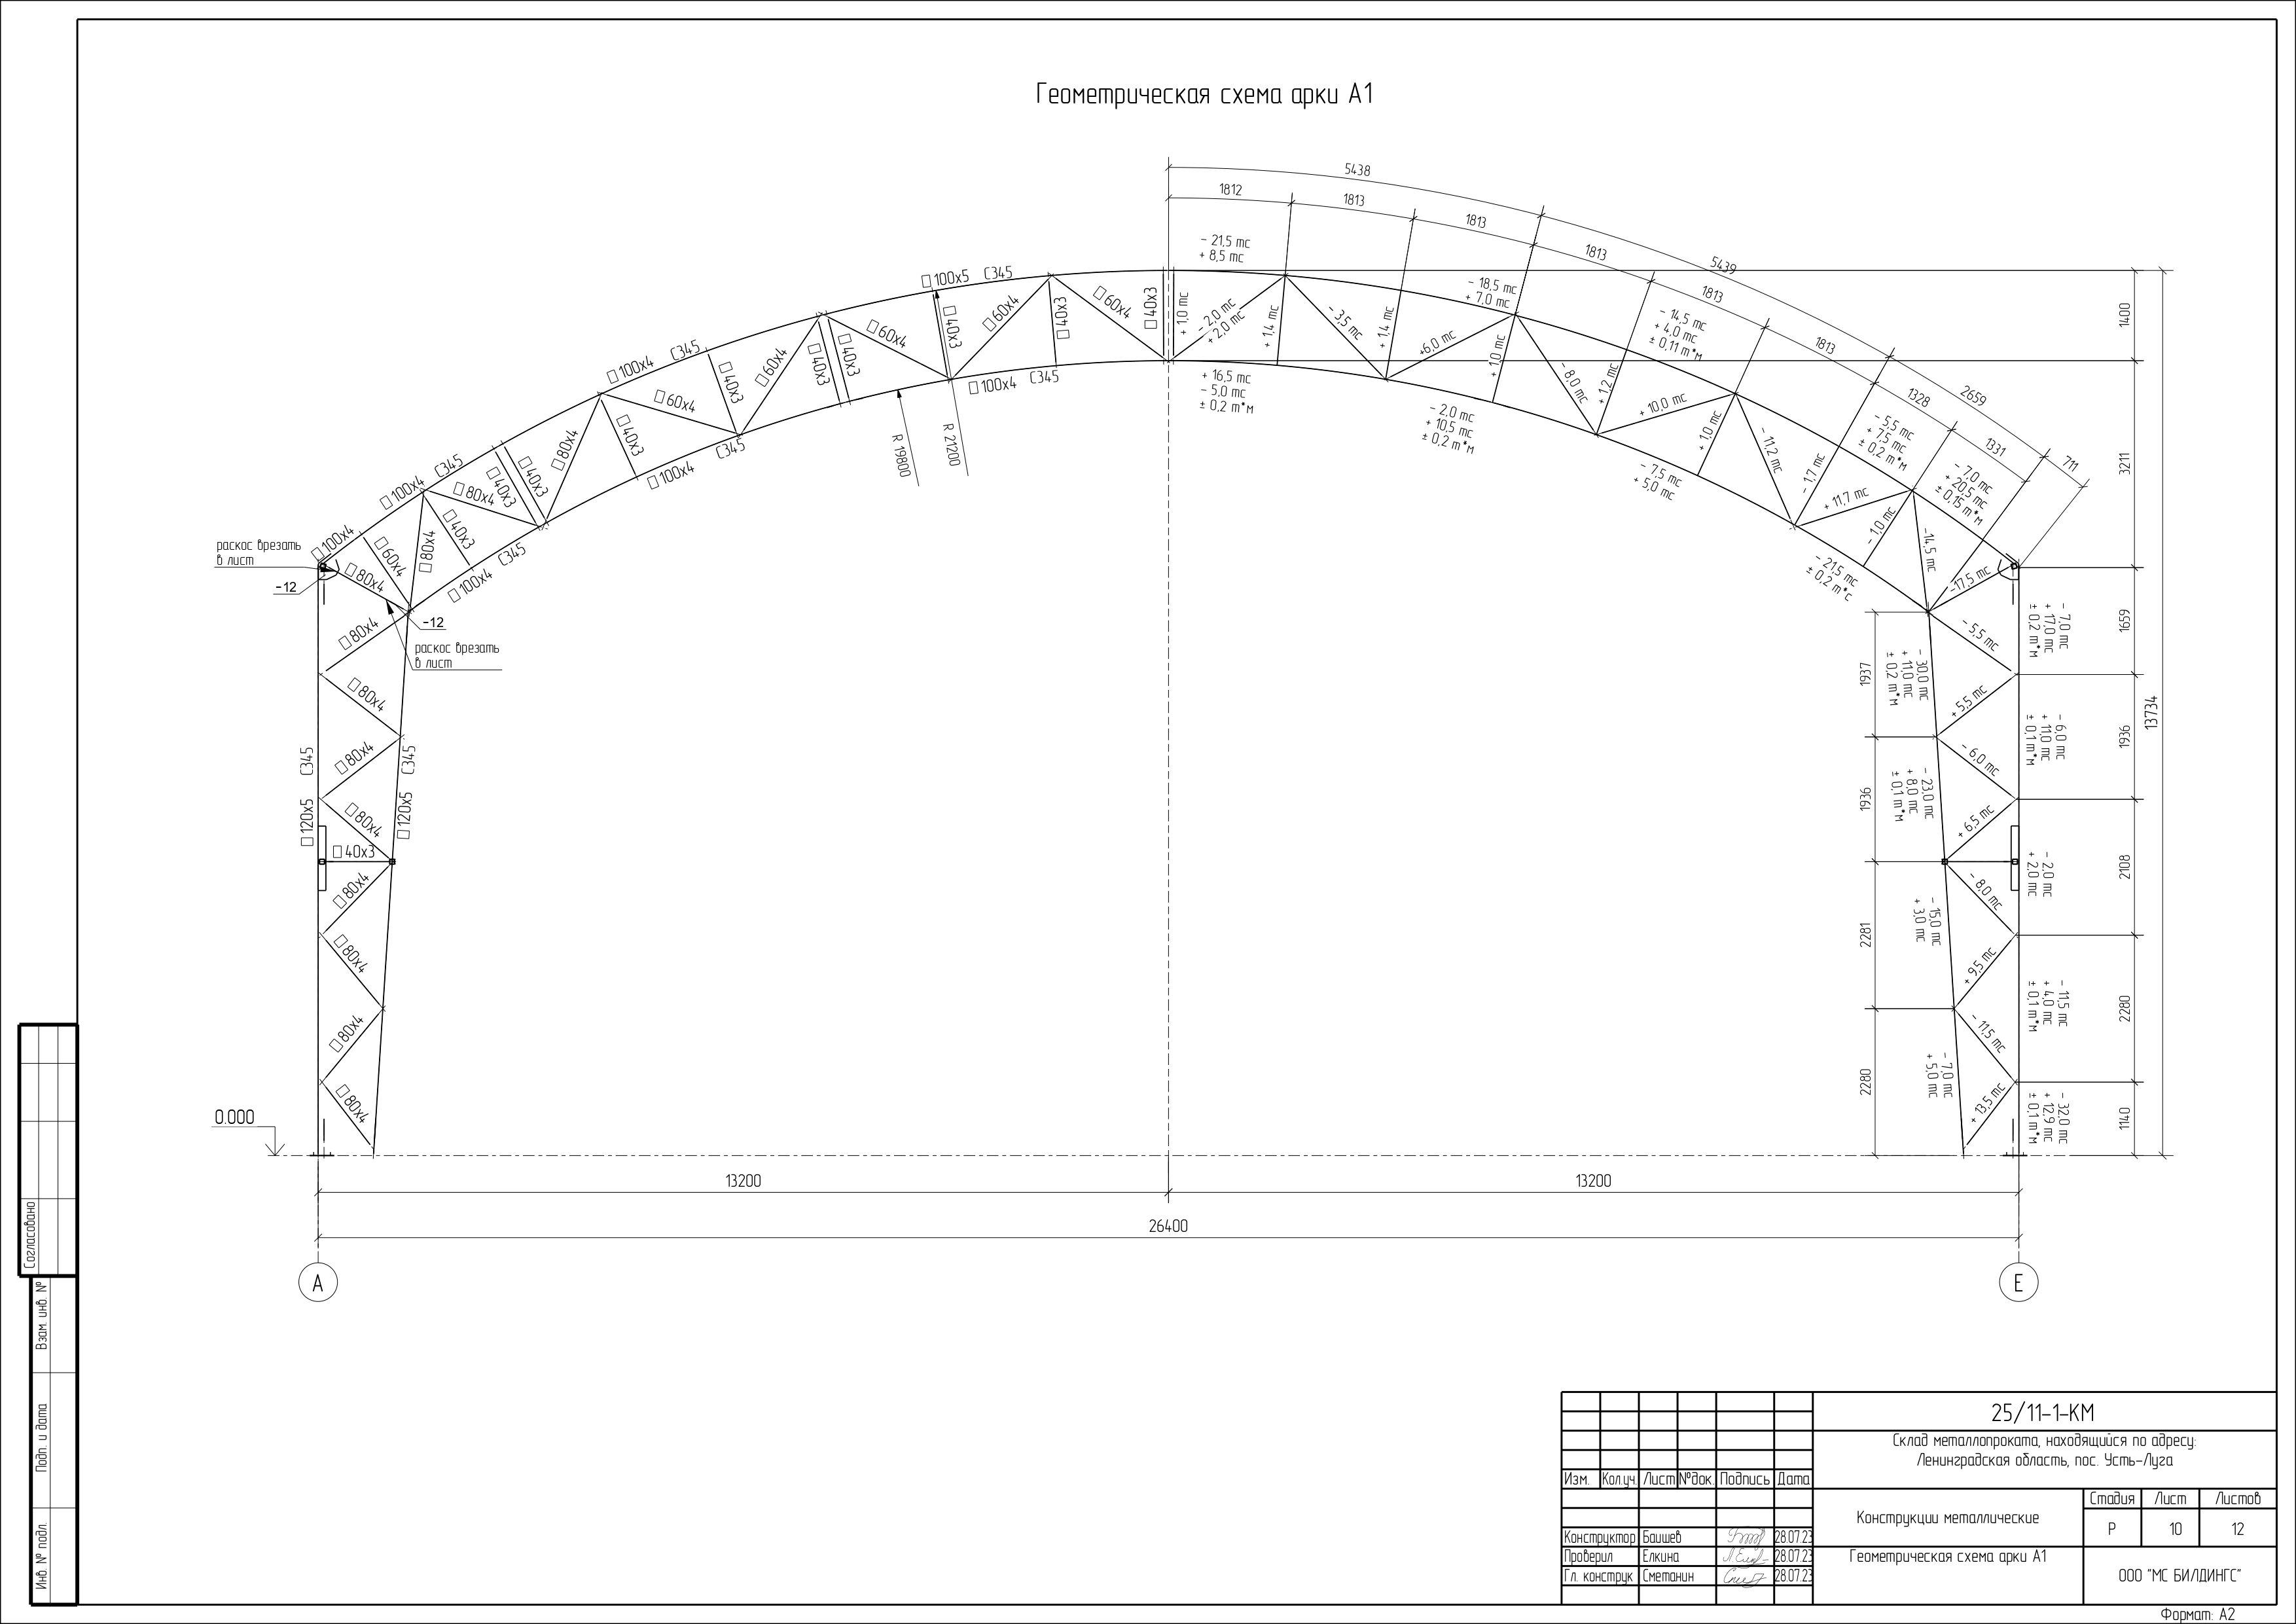The image size is (2296, 1624).
Task: Click the 120x5 left outer column label
Action: [x=307, y=822]
